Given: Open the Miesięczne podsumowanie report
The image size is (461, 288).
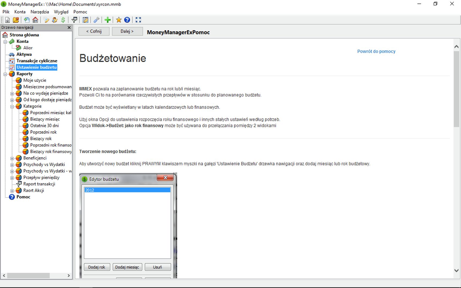Looking at the screenshot, I should coord(47,87).
